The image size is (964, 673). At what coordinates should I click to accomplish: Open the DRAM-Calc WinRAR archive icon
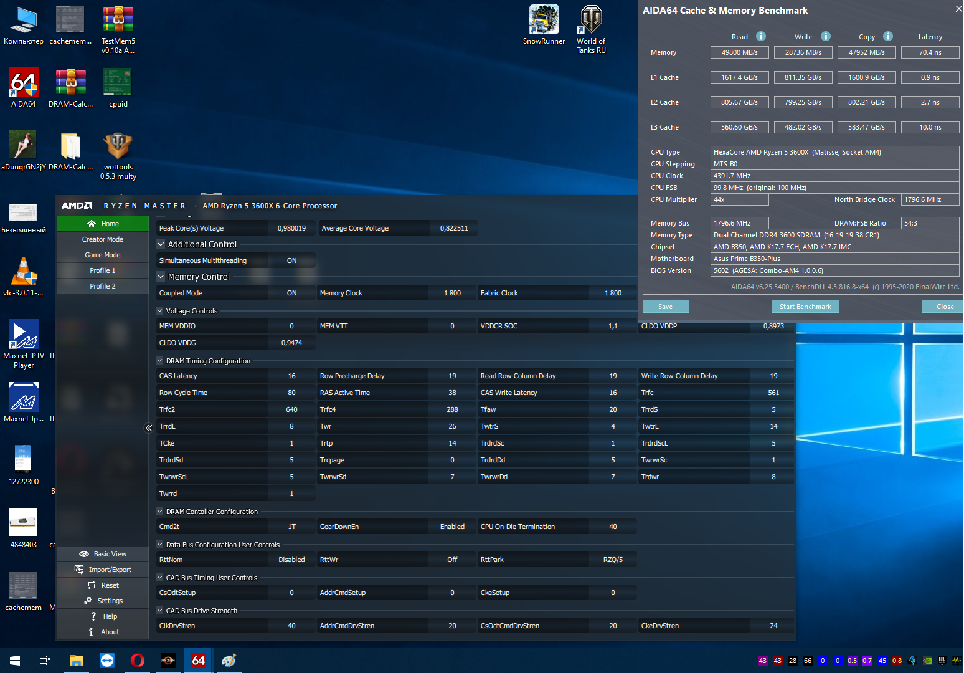pyautogui.click(x=71, y=88)
